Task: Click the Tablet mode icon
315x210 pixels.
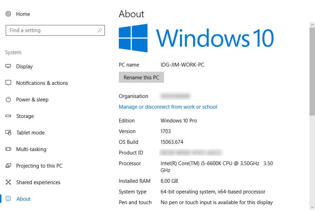Action: [8, 133]
